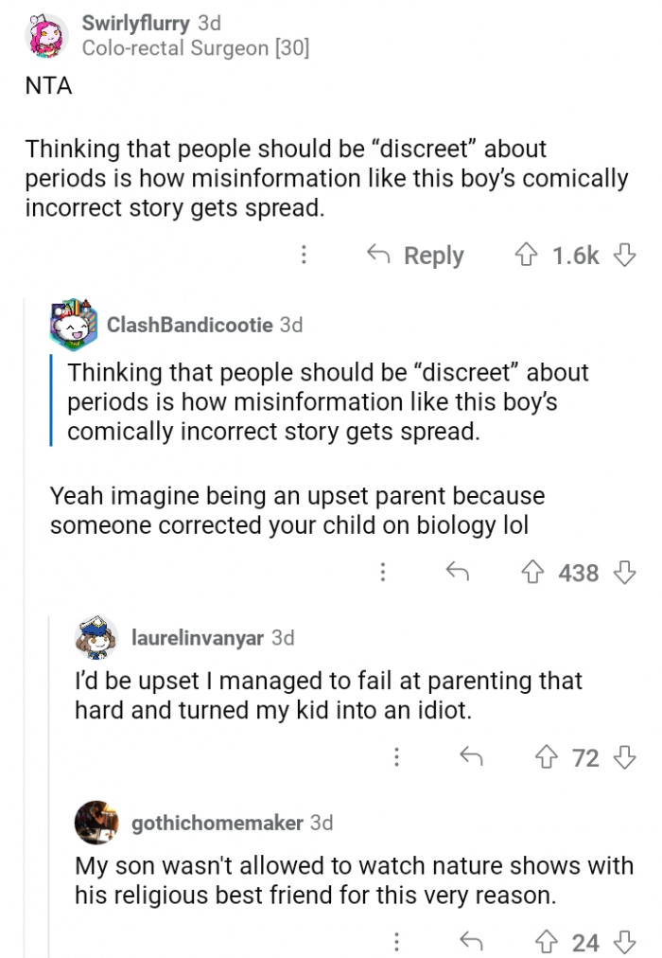Open three-dot menu on gothichomemaker's comment
The height and width of the screenshot is (958, 662).
(395, 942)
